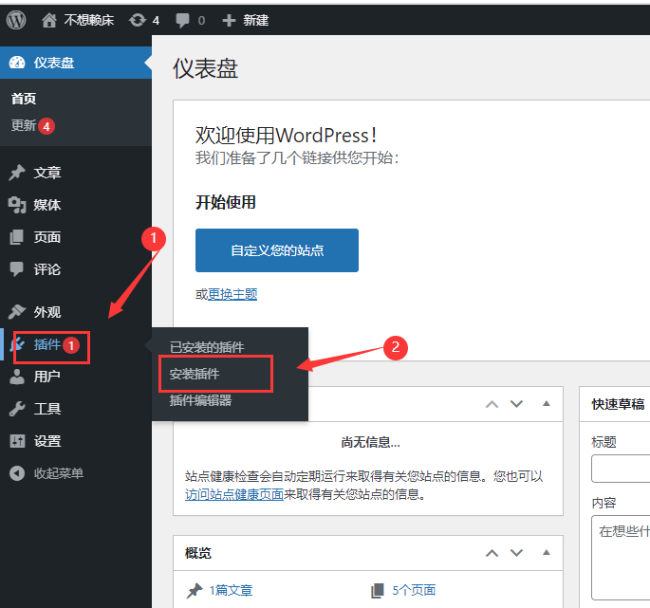Follow 更换主题 link

tap(232, 294)
